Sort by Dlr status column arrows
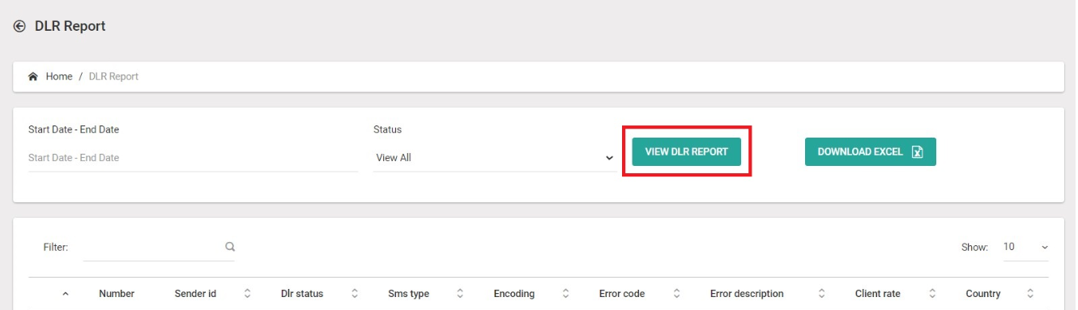 pos(355,294)
